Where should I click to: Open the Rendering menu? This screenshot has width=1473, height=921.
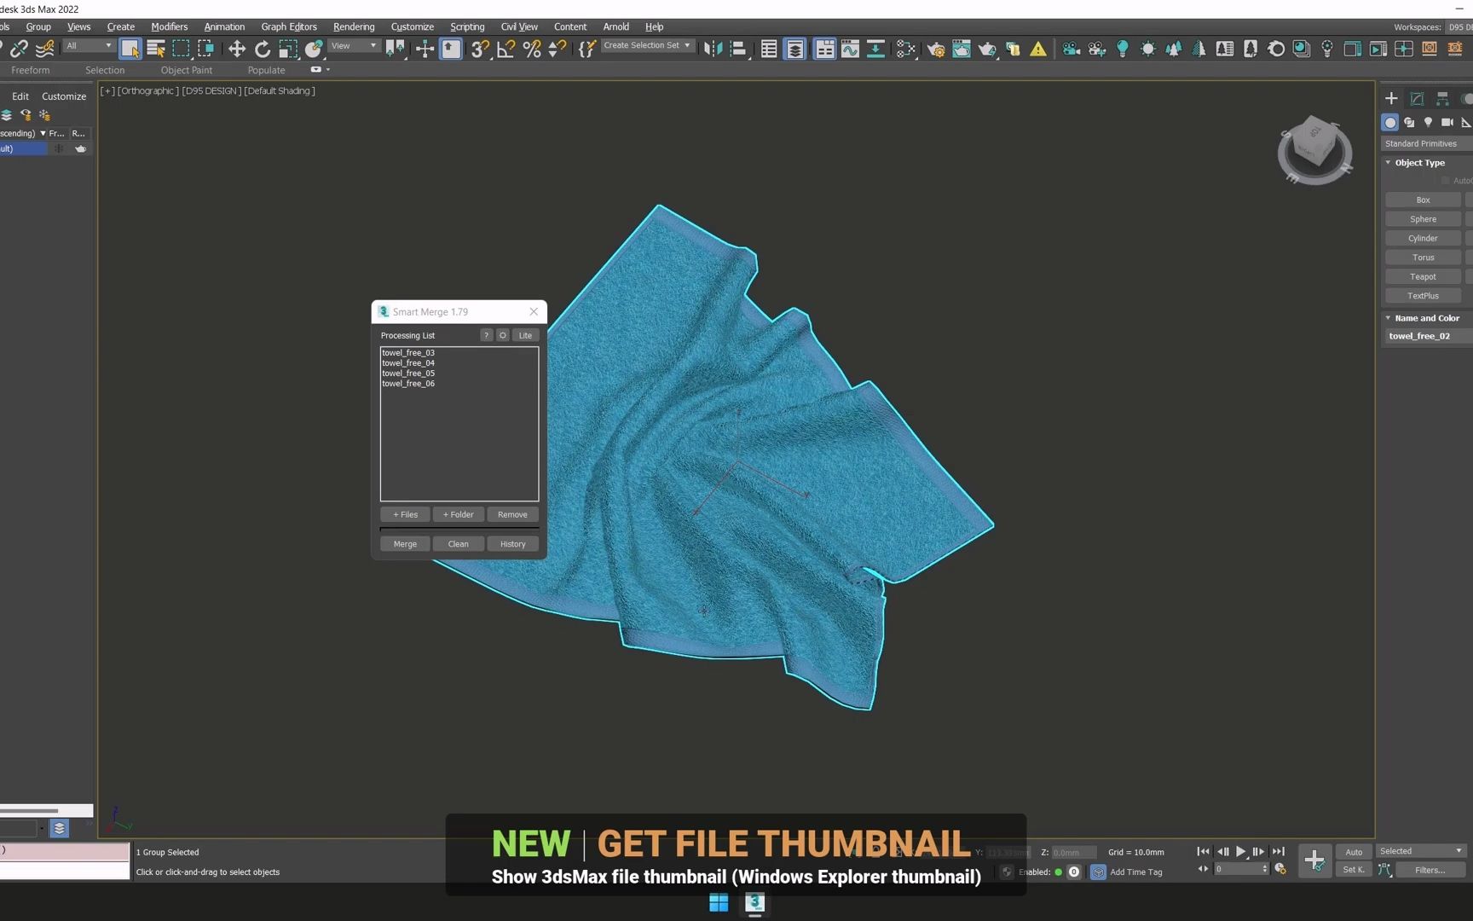pos(353,27)
